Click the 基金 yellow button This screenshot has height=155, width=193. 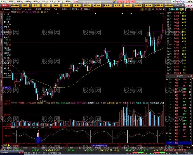tap(46, 5)
